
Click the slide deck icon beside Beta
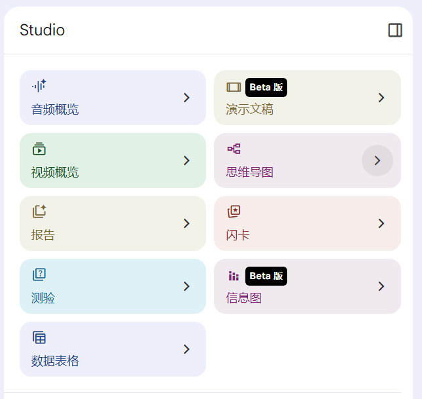coord(234,87)
